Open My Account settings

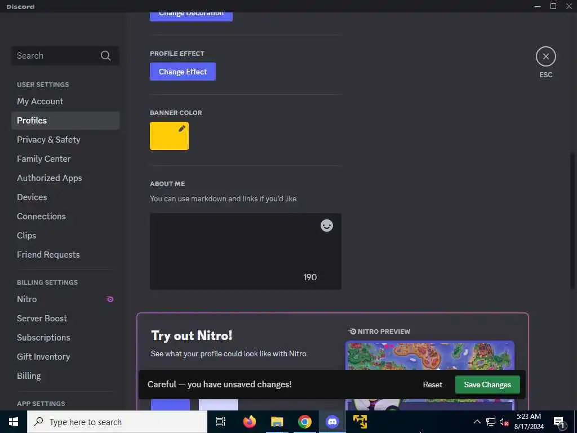pyautogui.click(x=65, y=101)
